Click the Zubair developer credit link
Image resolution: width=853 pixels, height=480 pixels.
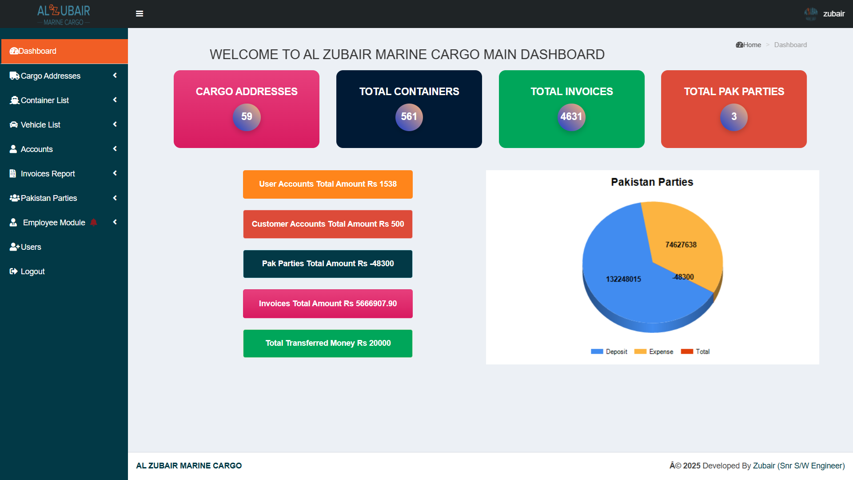click(764, 465)
